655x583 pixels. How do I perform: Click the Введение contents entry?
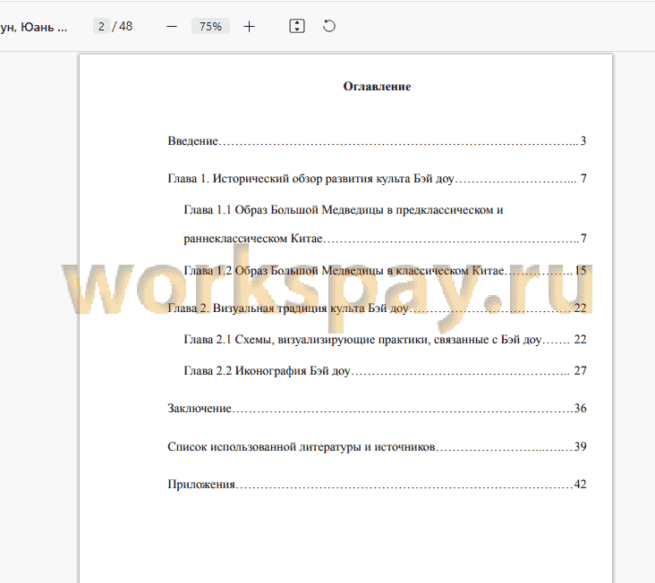377,141
